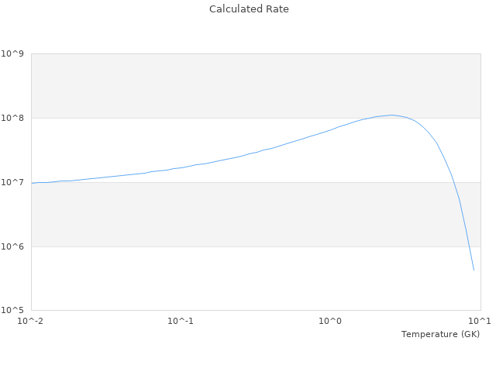Click the 10^7 y-axis tick label
496x372 pixels.
(13, 183)
